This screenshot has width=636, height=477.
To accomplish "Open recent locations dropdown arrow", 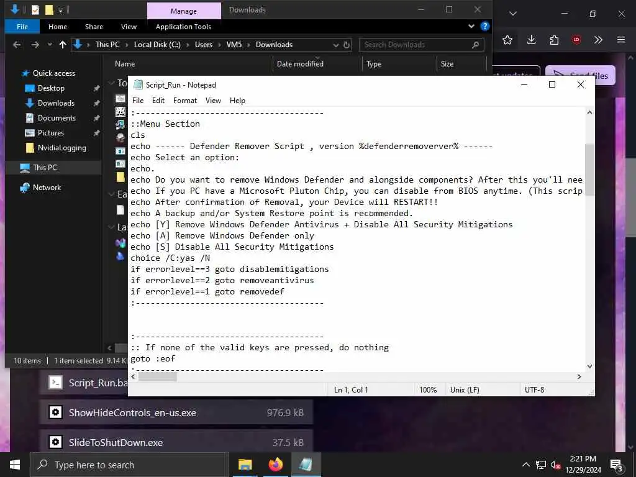I will (50, 45).
